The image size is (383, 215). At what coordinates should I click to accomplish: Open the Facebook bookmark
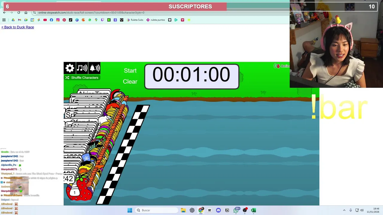click(x=51, y=20)
